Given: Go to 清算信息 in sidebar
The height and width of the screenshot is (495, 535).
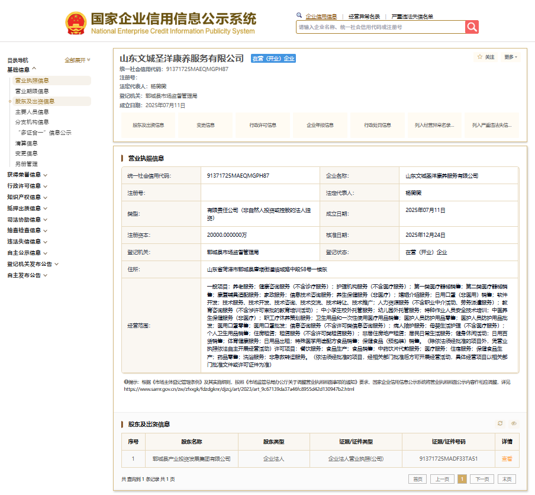Looking at the screenshot, I should tap(26, 143).
